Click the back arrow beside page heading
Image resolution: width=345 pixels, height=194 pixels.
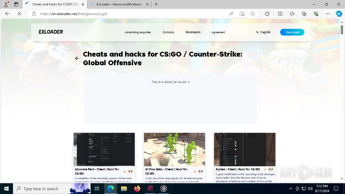pyautogui.click(x=77, y=58)
